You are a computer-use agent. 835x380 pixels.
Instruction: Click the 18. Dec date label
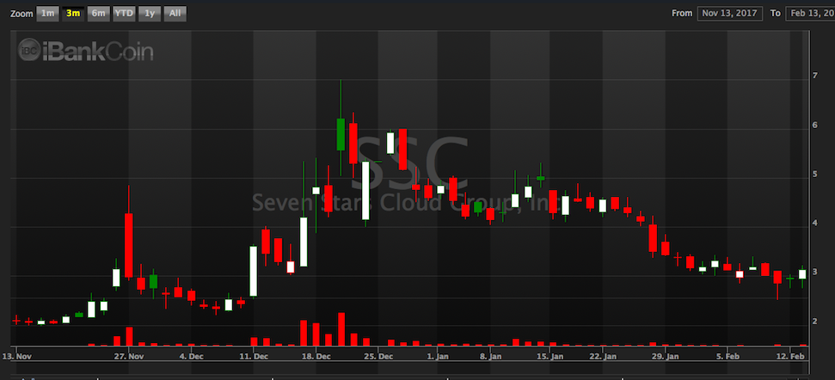pyautogui.click(x=316, y=357)
